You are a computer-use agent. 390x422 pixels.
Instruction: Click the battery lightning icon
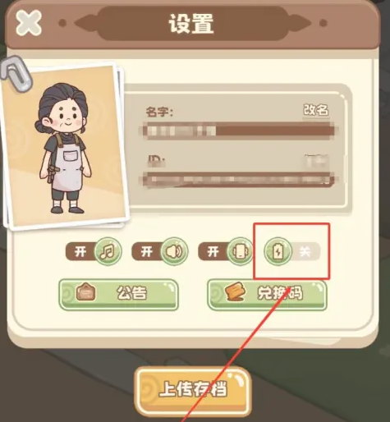tap(278, 251)
